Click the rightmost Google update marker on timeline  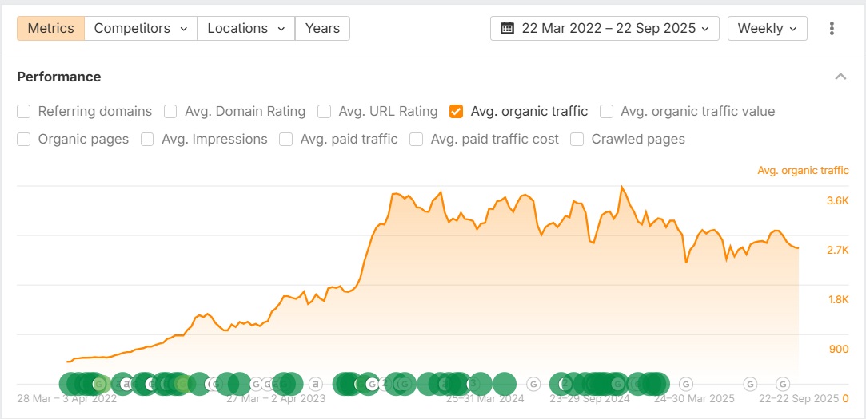(x=784, y=384)
